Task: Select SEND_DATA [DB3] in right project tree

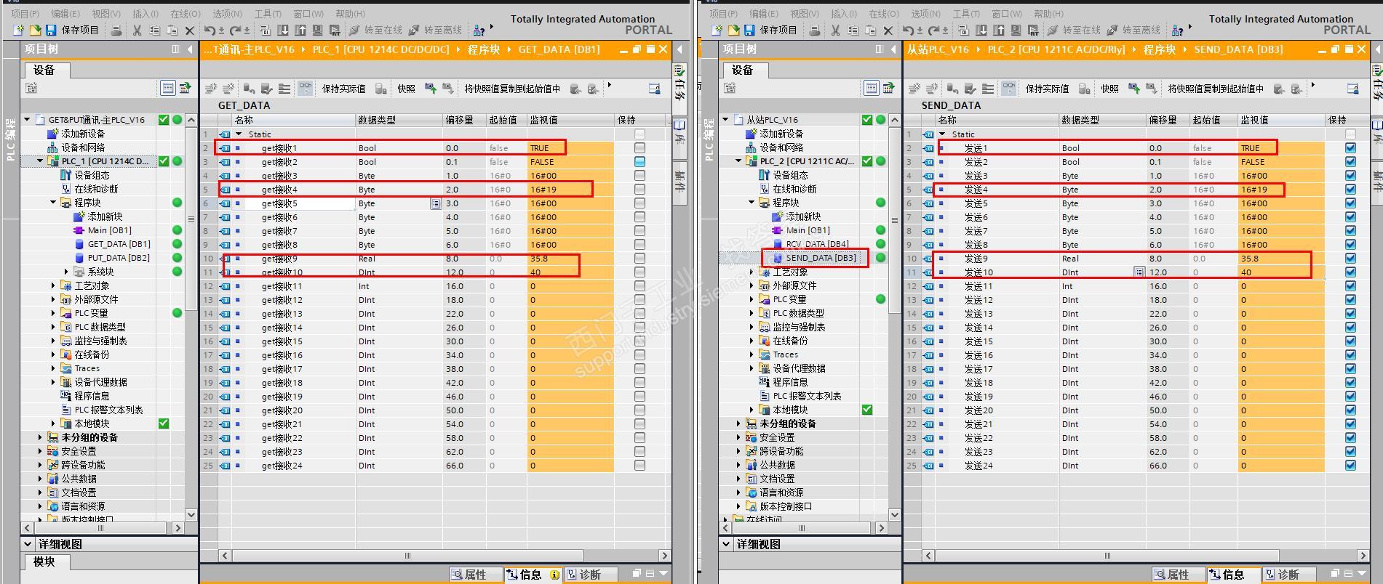Action: tap(821, 258)
